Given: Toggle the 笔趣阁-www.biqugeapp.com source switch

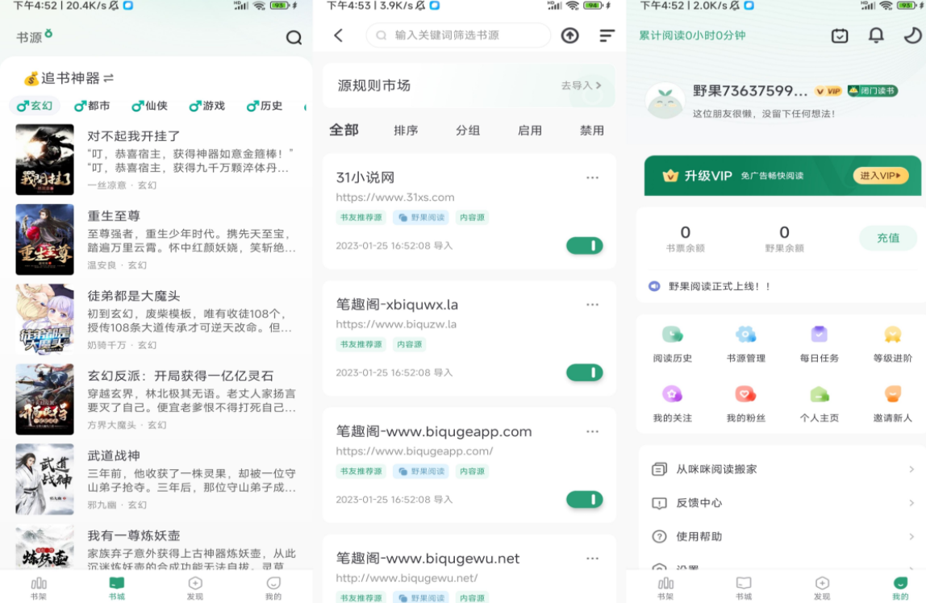Looking at the screenshot, I should click(583, 498).
